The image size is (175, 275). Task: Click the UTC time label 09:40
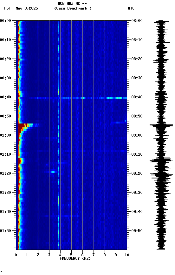point(137,212)
